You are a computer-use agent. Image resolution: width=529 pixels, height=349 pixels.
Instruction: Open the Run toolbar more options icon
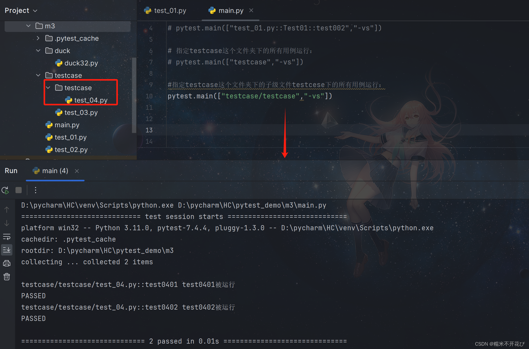(x=36, y=190)
